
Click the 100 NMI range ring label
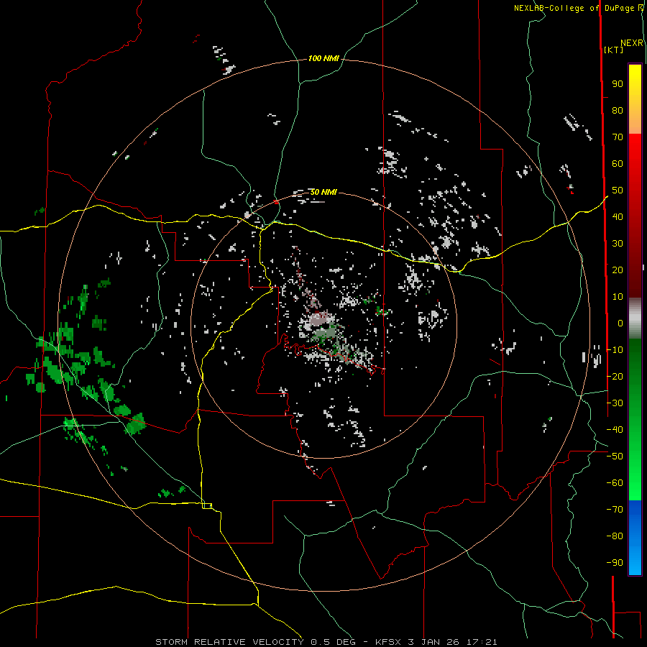[x=323, y=59]
